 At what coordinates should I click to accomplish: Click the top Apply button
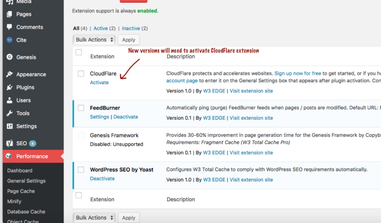click(x=129, y=40)
